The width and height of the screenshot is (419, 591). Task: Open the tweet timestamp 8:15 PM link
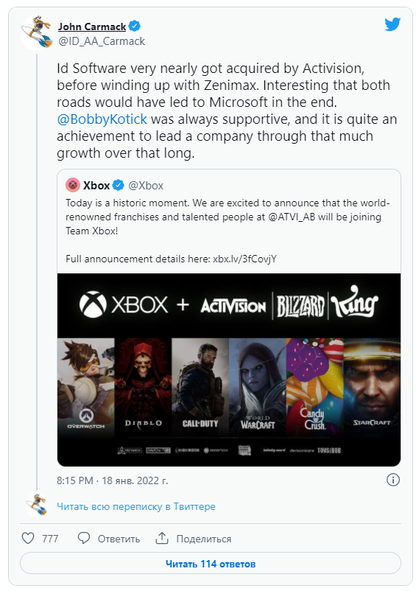tap(112, 480)
